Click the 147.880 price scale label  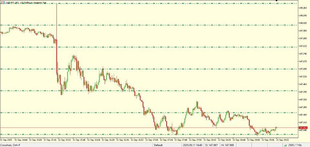pyautogui.click(x=303, y=38)
